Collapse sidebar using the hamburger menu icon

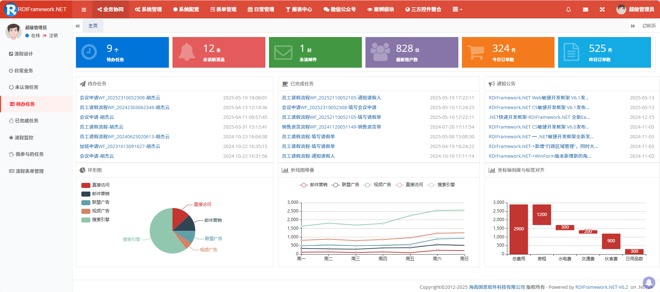(x=84, y=10)
